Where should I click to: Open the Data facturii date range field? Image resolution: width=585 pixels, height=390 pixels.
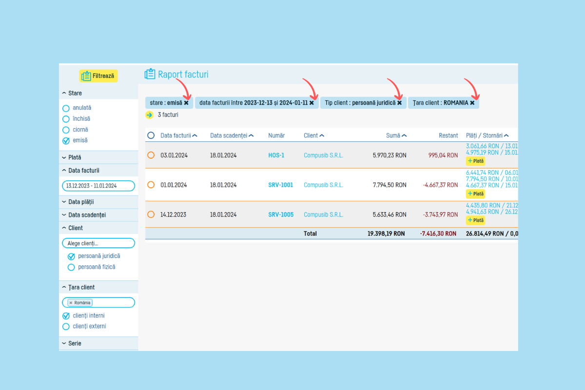click(98, 186)
